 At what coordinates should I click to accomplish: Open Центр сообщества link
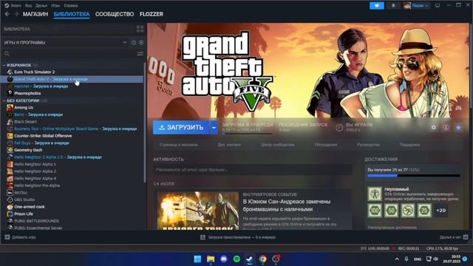[x=278, y=145]
